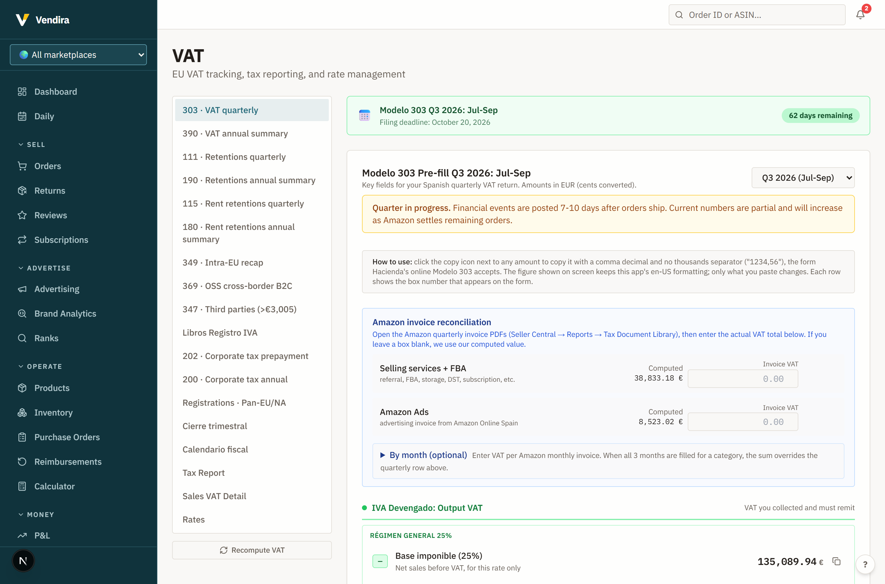
Task: Open the Q3 2026 (Jul-Sep) period selector
Action: (x=803, y=178)
